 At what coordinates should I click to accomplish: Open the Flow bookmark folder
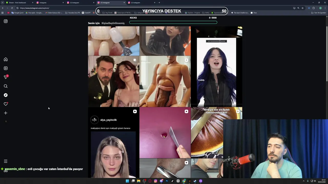(x=254, y=13)
